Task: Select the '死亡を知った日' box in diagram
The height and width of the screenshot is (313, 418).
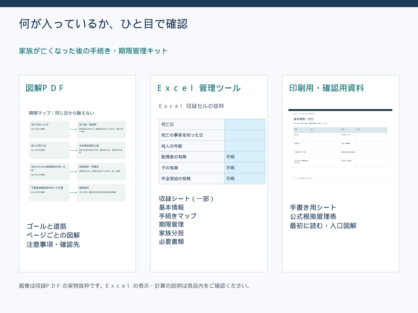Action: [x=49, y=129]
